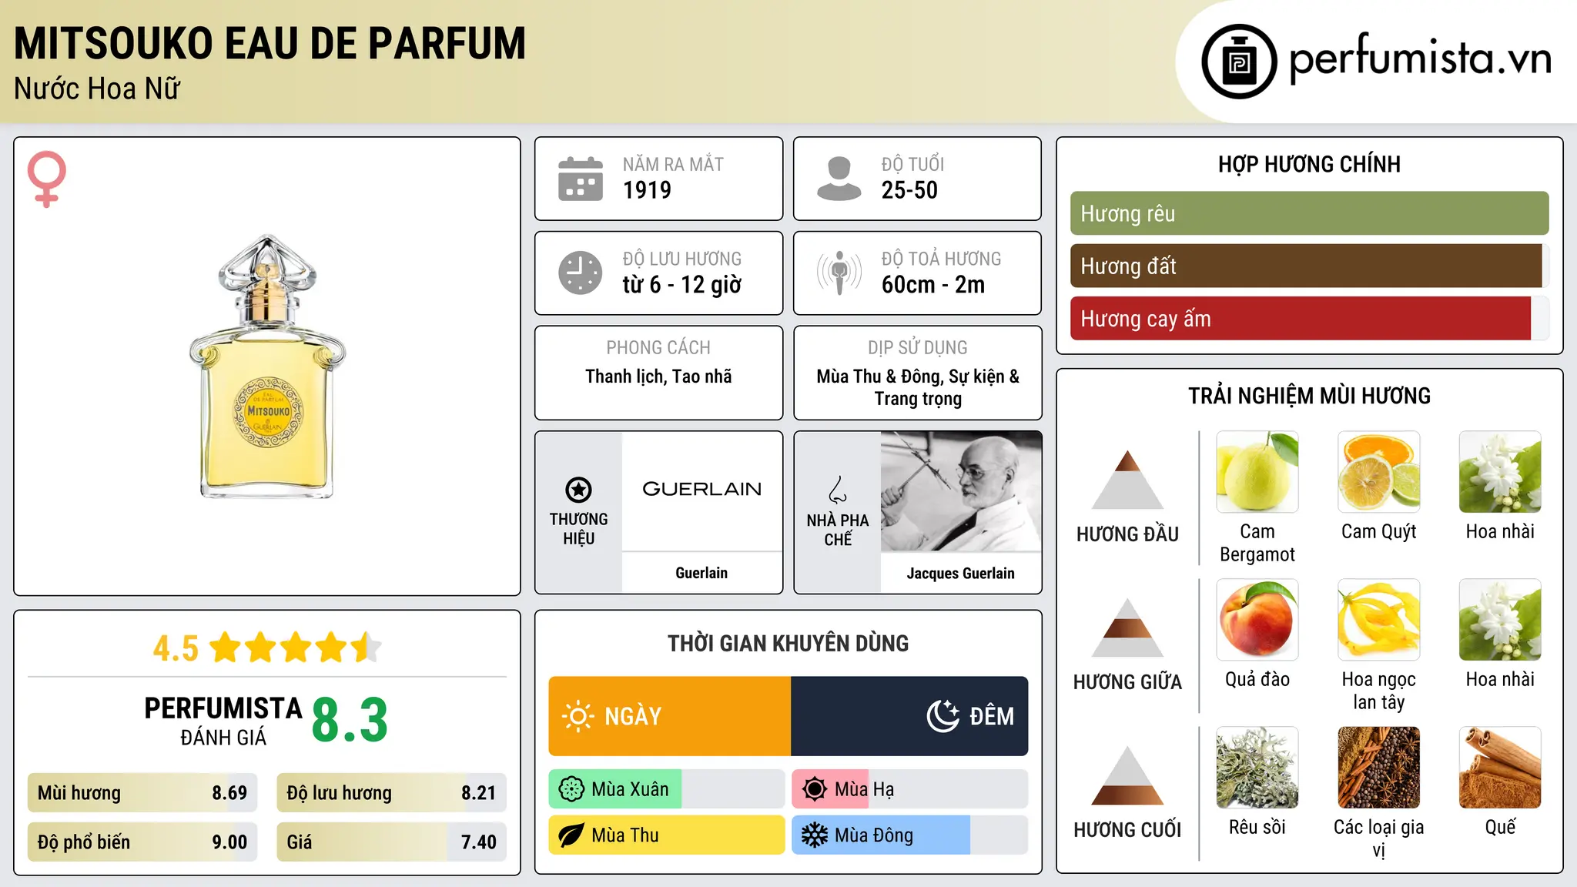
Task: Click the pyramid icon above Hương đầu
Action: (x=1127, y=479)
